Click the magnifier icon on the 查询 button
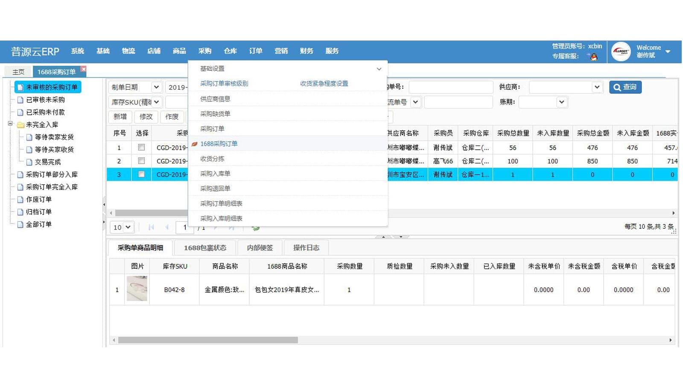Screen dimensions: 683x384 [x=616, y=87]
